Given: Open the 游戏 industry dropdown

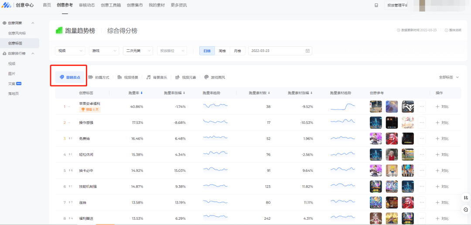Looking at the screenshot, I should point(104,51).
